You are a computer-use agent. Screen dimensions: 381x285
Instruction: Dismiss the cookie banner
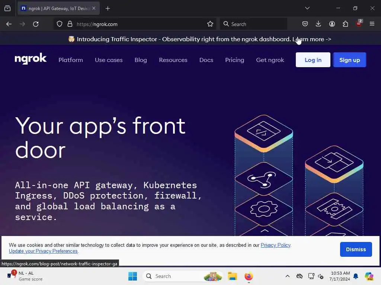(356, 249)
